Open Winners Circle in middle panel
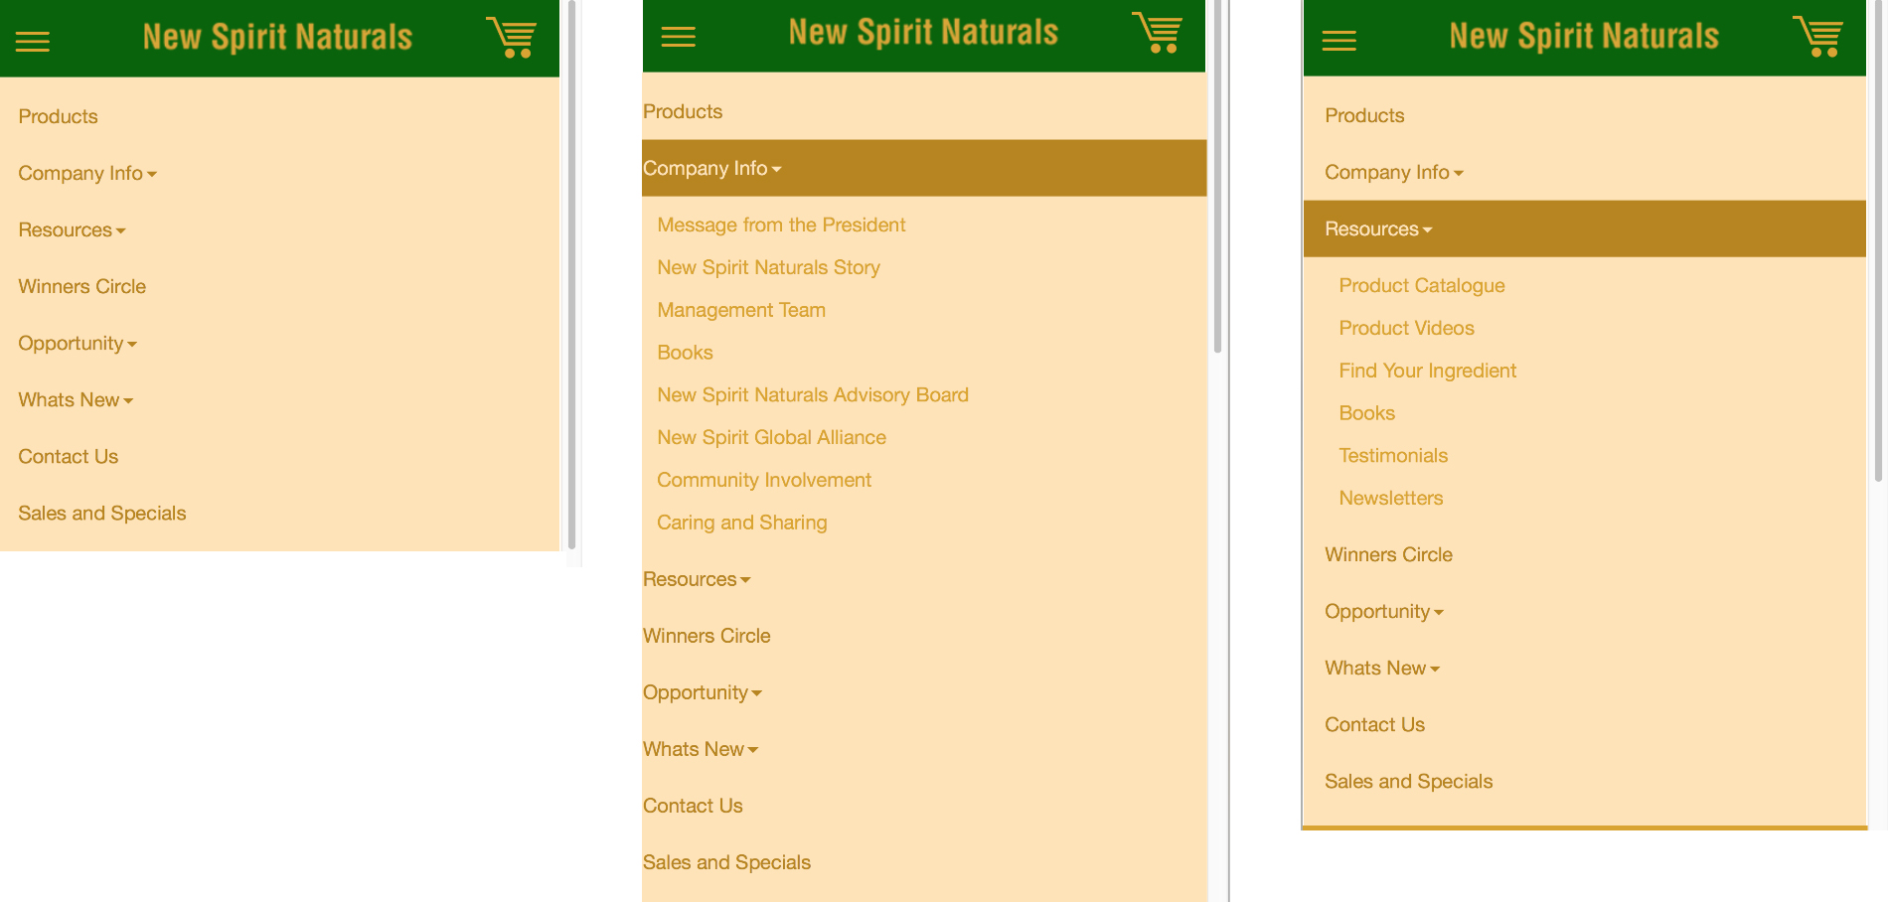 (707, 636)
